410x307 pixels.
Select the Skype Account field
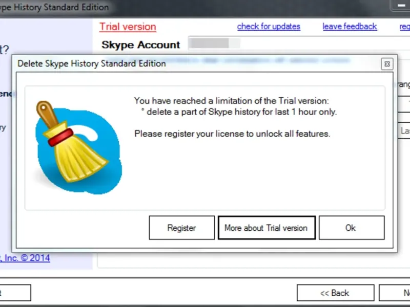[x=298, y=43]
